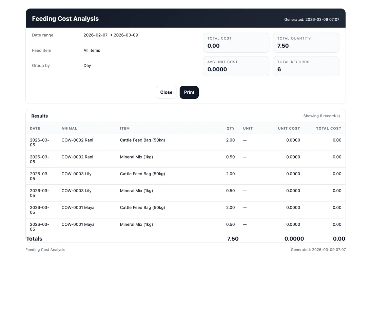
Task: Click the ANIMAL column header
Action: (x=69, y=128)
